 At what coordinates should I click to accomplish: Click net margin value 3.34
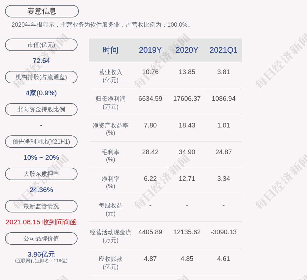coord(223,179)
